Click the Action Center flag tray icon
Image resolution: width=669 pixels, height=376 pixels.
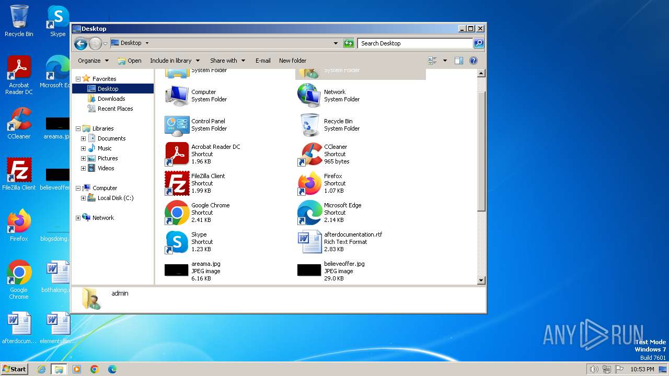tap(619, 369)
